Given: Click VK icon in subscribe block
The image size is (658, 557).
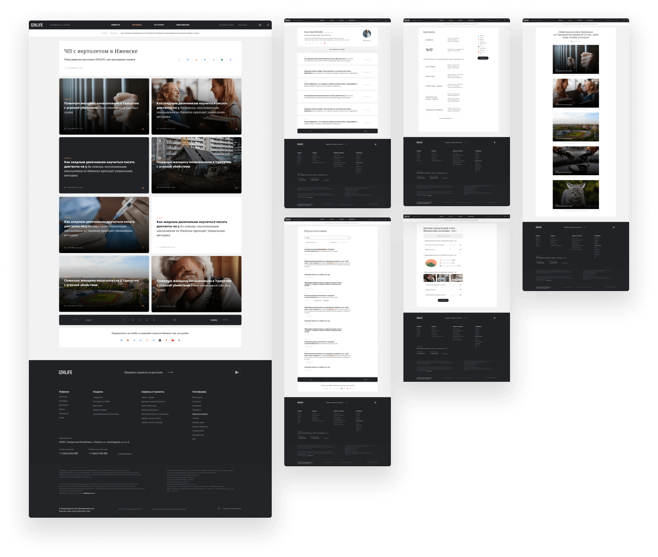Looking at the screenshot, I should coord(122,340).
